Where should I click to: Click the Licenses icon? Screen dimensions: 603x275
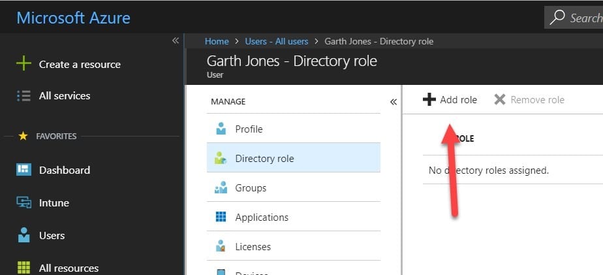[221, 246]
